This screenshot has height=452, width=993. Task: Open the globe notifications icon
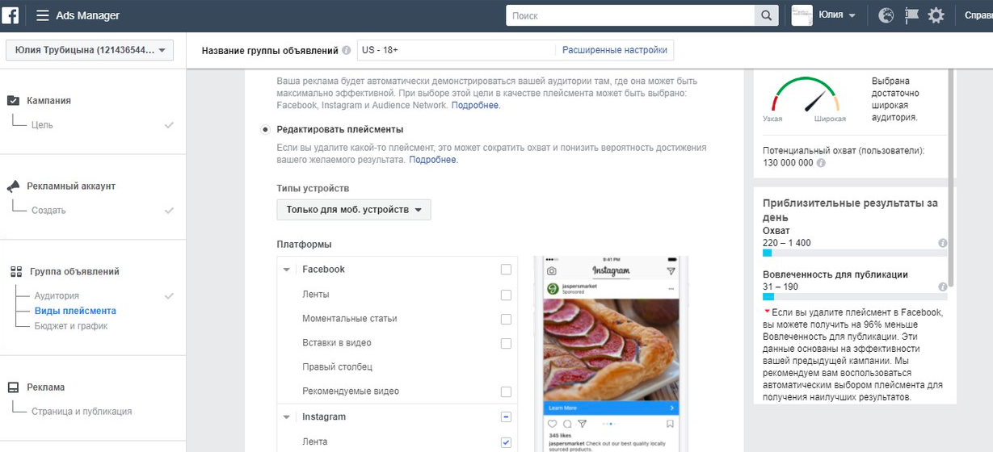pyautogui.click(x=886, y=15)
